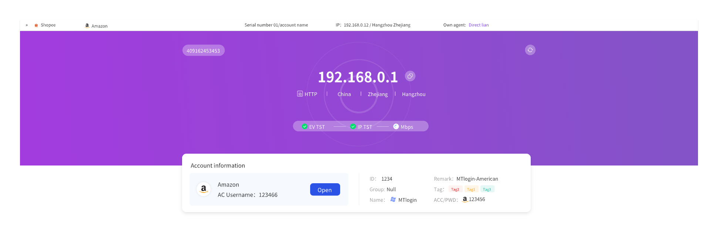Viewport: 718px width, 232px height.
Task: Select the red Tag2 label
Action: coord(455,189)
